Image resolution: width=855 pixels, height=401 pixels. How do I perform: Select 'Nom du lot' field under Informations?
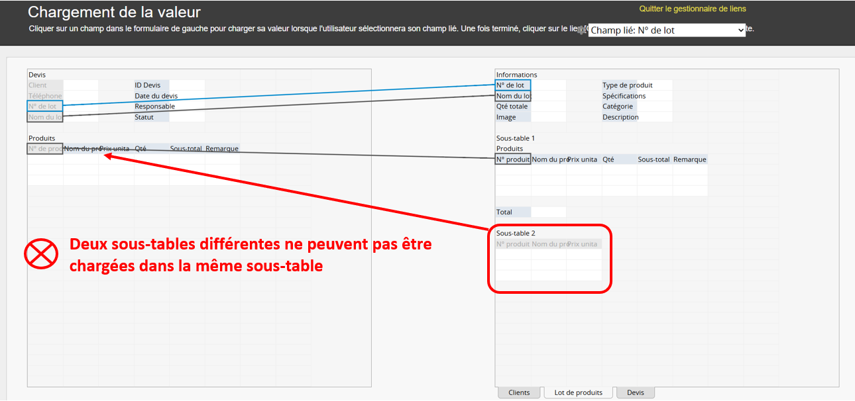[x=513, y=96]
